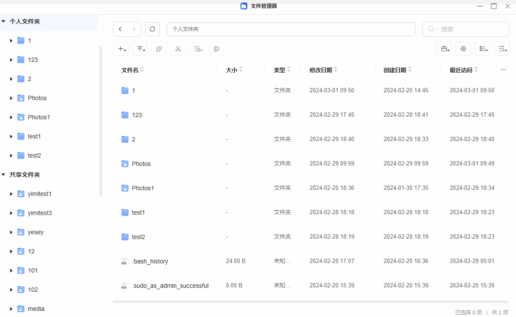This screenshot has height=317, width=516.
Task: Click 24.00 B size of .bash_history
Action: click(236, 261)
